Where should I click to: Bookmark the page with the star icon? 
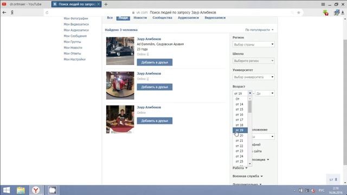coord(299,12)
